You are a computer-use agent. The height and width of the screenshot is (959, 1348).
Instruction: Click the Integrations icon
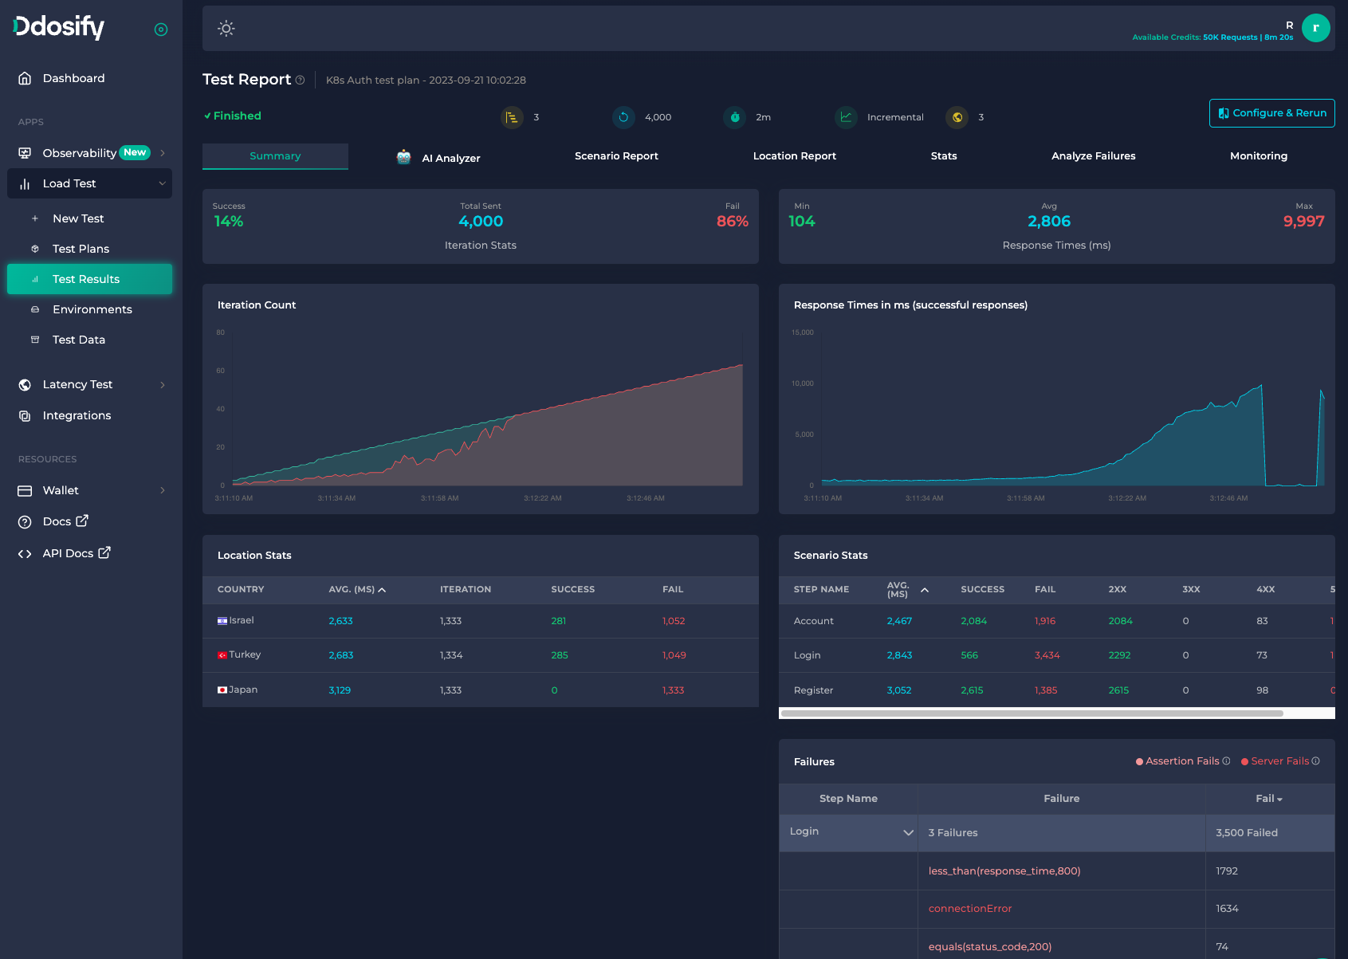tap(25, 416)
